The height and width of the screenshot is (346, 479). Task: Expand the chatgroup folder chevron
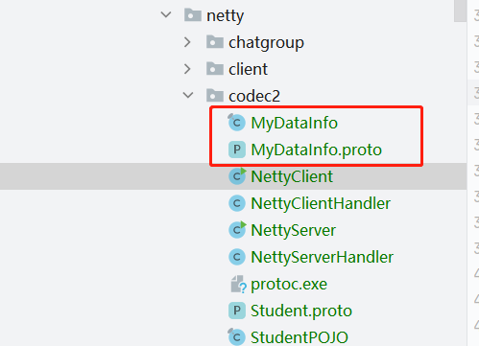click(187, 42)
